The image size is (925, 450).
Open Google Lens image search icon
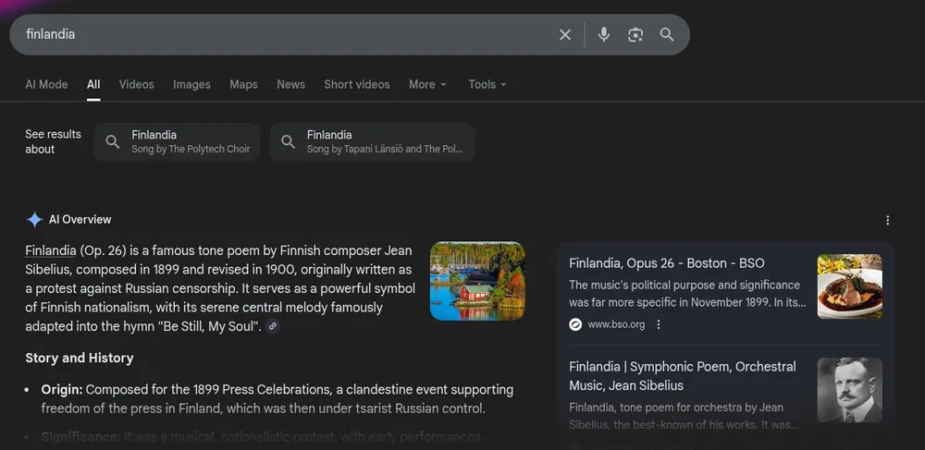(x=635, y=34)
